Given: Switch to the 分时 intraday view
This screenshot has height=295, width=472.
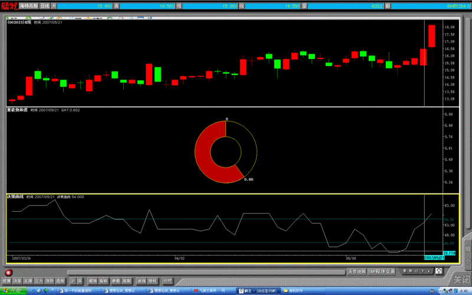Looking at the screenshot, I should (168, 281).
